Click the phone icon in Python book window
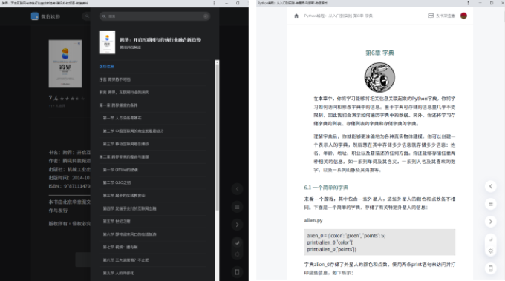Screen dimensions: 505x281 point(491,268)
